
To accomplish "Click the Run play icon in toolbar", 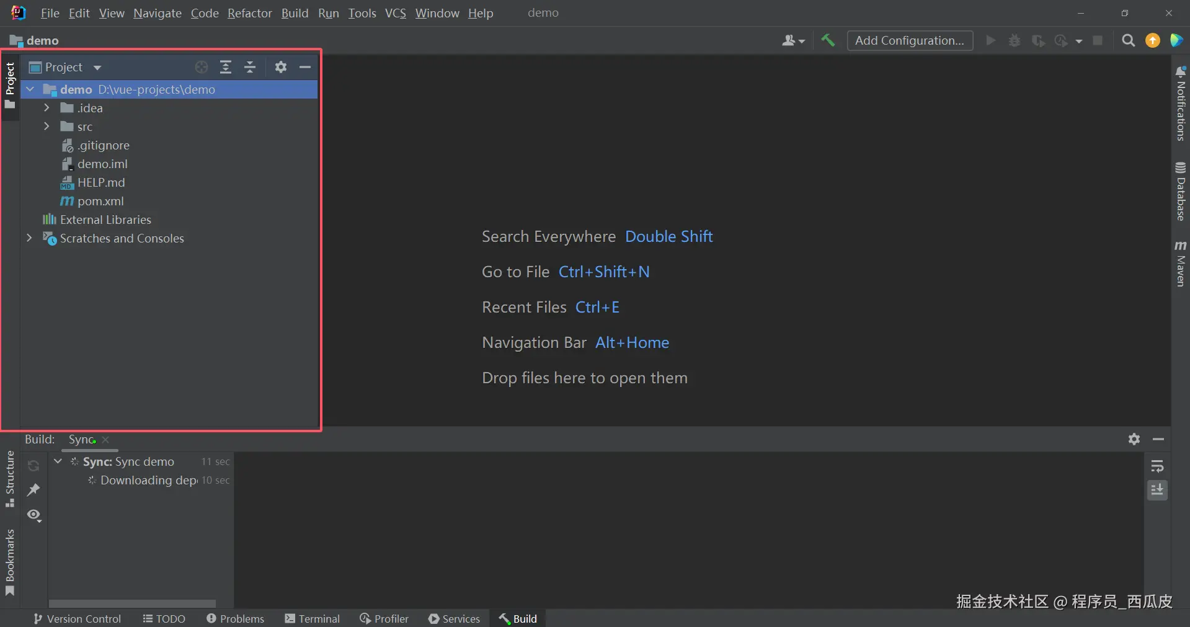I will point(991,40).
